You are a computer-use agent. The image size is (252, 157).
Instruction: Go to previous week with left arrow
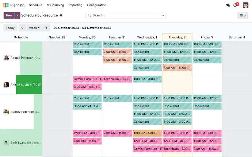22,28
